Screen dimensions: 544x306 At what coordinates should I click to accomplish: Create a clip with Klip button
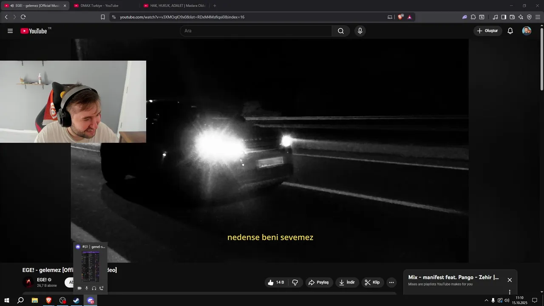(x=372, y=282)
